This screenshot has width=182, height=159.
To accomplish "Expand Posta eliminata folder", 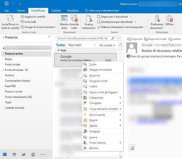I will coord(3,70).
